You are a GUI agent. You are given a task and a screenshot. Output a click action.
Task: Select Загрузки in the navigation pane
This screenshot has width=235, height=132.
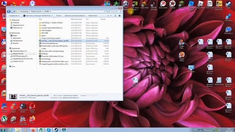(x=16, y=23)
